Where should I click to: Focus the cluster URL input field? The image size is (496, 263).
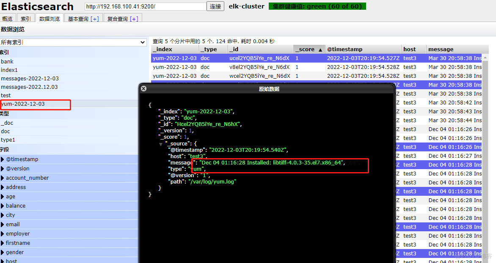tap(146, 6)
